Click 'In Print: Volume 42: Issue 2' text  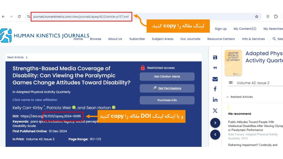(33, 139)
